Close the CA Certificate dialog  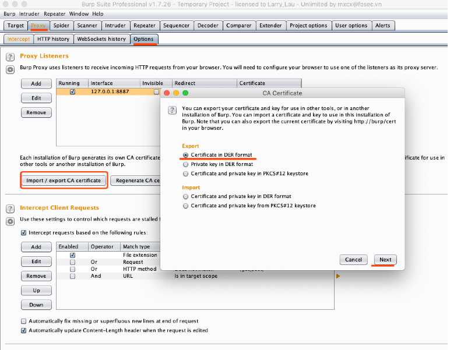(x=167, y=93)
